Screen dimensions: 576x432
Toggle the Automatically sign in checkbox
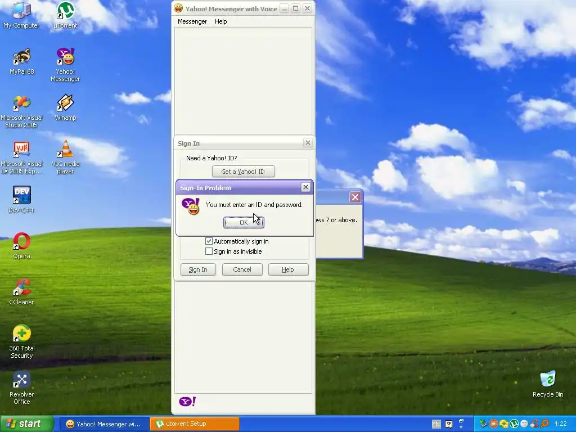[209, 241]
